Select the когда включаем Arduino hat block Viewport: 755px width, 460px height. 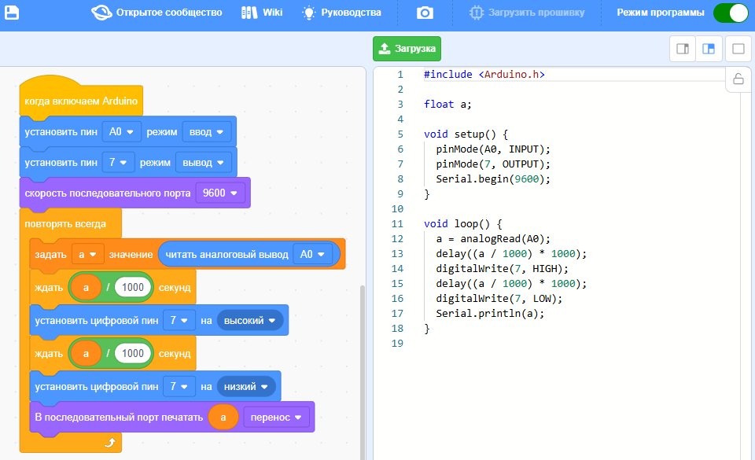[81, 101]
